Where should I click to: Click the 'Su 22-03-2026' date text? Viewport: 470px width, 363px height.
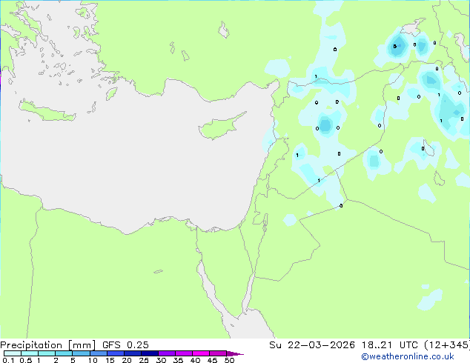312,345
